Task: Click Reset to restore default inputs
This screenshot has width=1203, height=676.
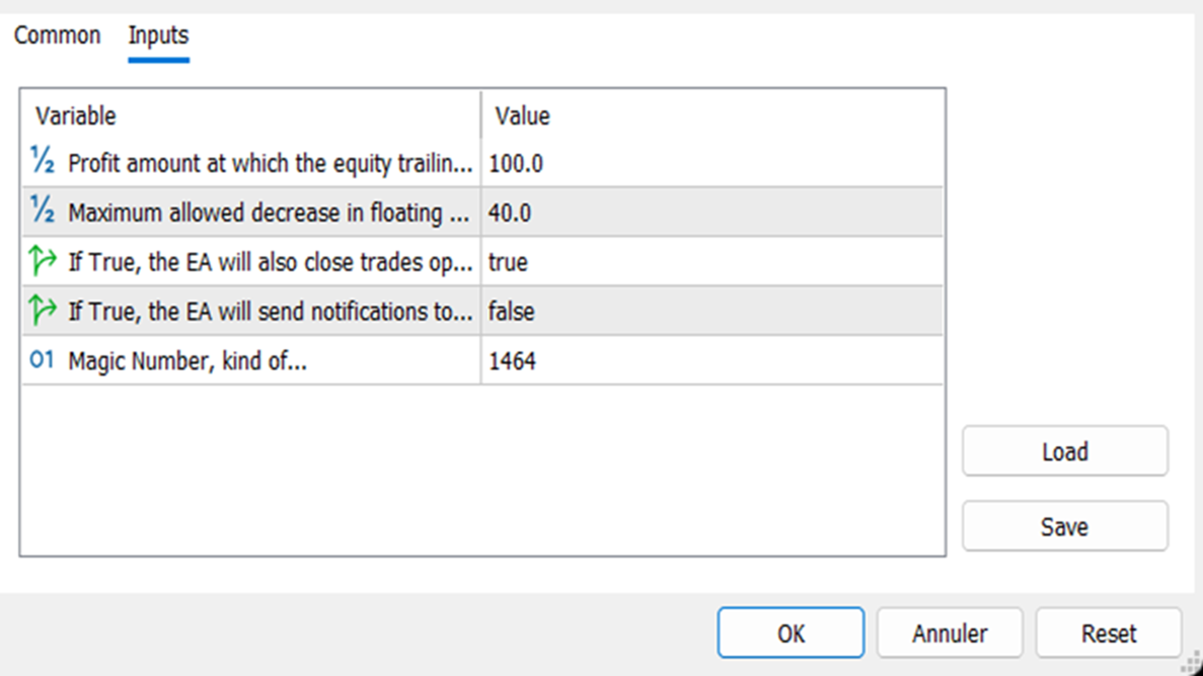Action: coord(1108,633)
